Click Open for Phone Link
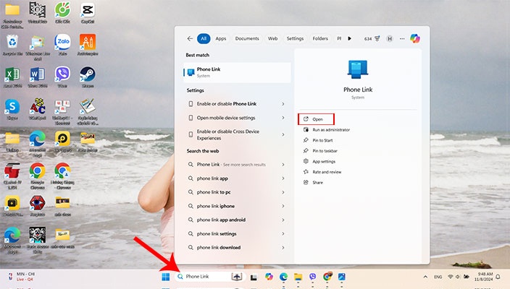This screenshot has width=510, height=289. pyautogui.click(x=316, y=119)
